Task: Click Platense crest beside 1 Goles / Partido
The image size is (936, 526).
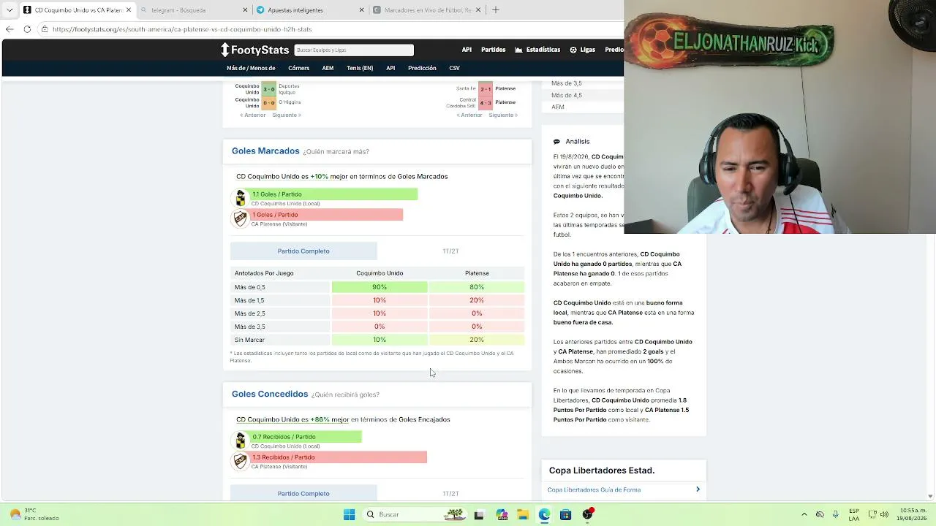Action: pyautogui.click(x=241, y=218)
